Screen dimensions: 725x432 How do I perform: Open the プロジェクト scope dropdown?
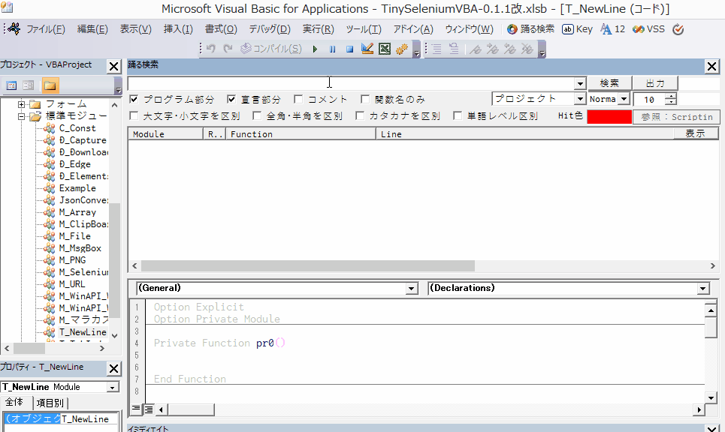point(580,99)
